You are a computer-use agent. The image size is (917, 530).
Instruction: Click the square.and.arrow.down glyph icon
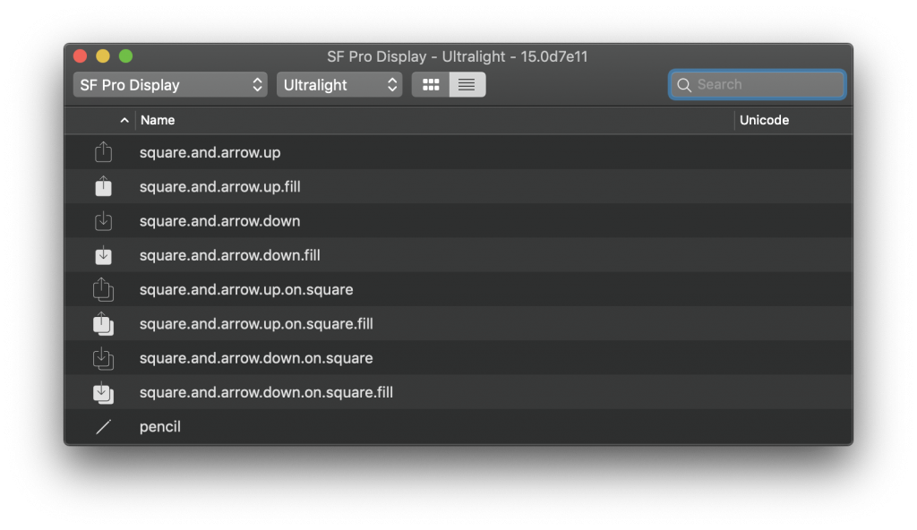[x=104, y=220]
